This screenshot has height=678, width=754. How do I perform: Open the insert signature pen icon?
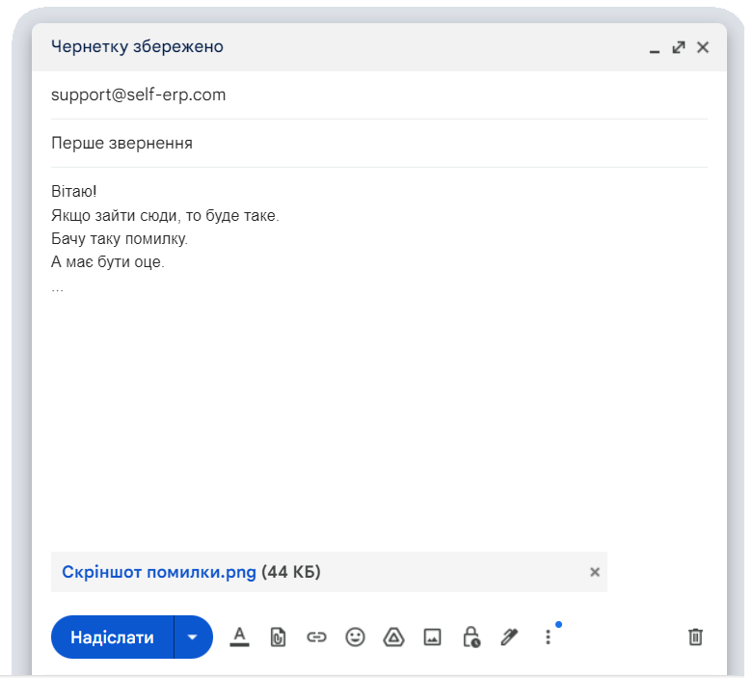[x=509, y=637]
